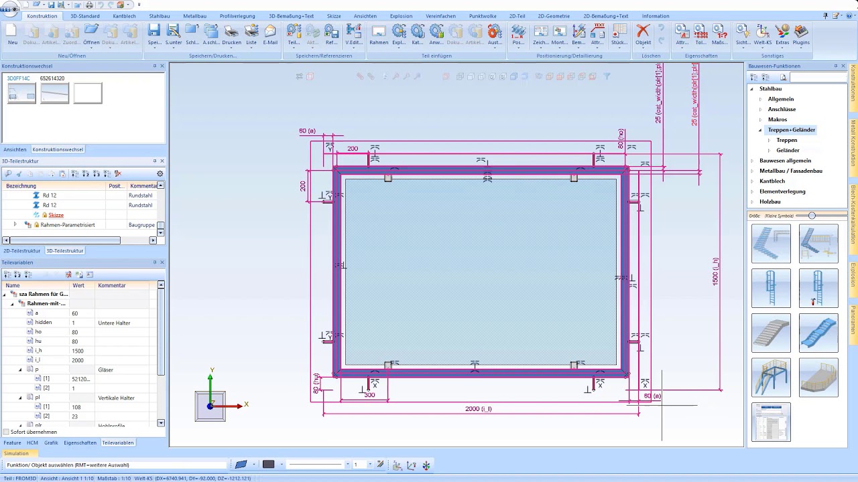This screenshot has width=858, height=482.
Task: Select the first Konstruktionswechsel thumbnail
Action: point(21,94)
